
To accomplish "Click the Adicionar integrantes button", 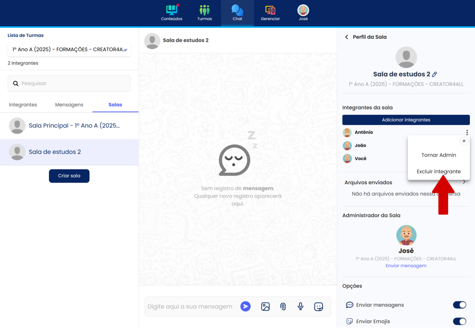I will pyautogui.click(x=406, y=120).
